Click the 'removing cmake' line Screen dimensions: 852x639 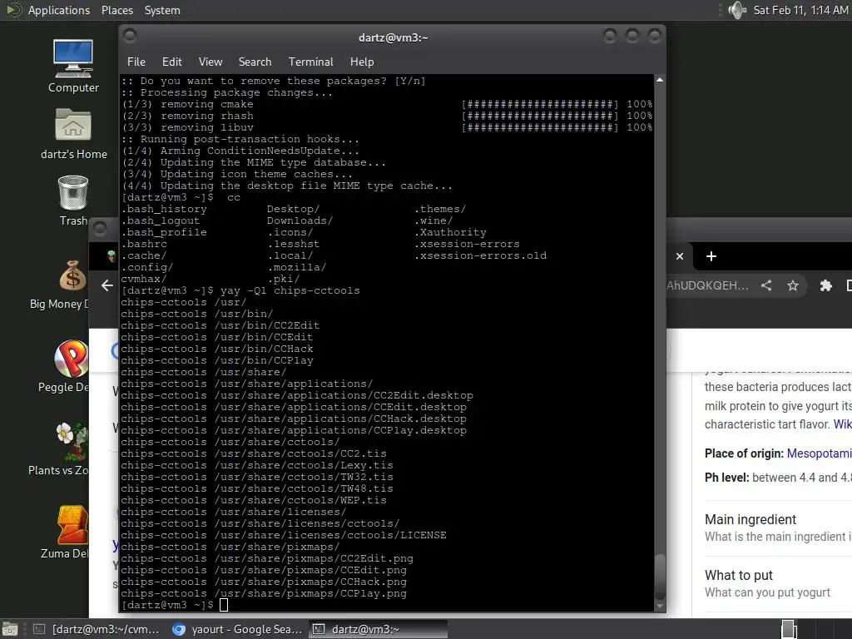pos(187,104)
